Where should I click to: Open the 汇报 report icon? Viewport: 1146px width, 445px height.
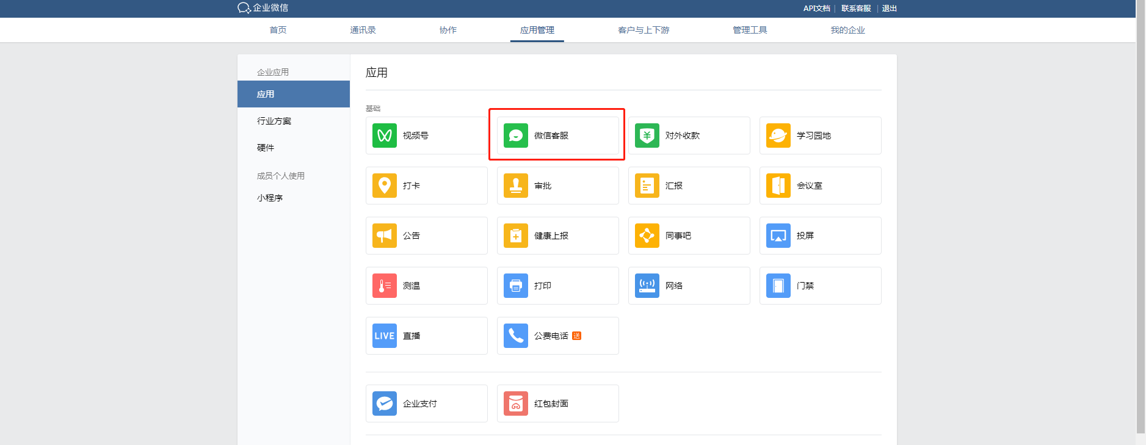[647, 186]
